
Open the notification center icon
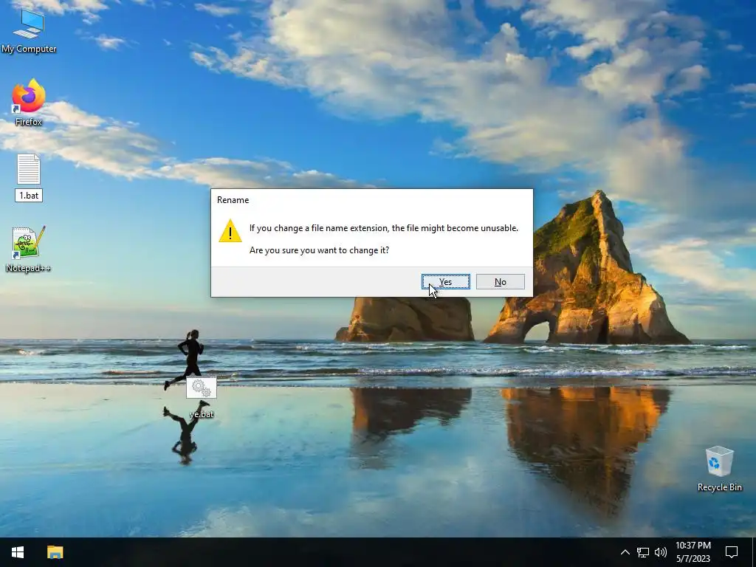(732, 552)
